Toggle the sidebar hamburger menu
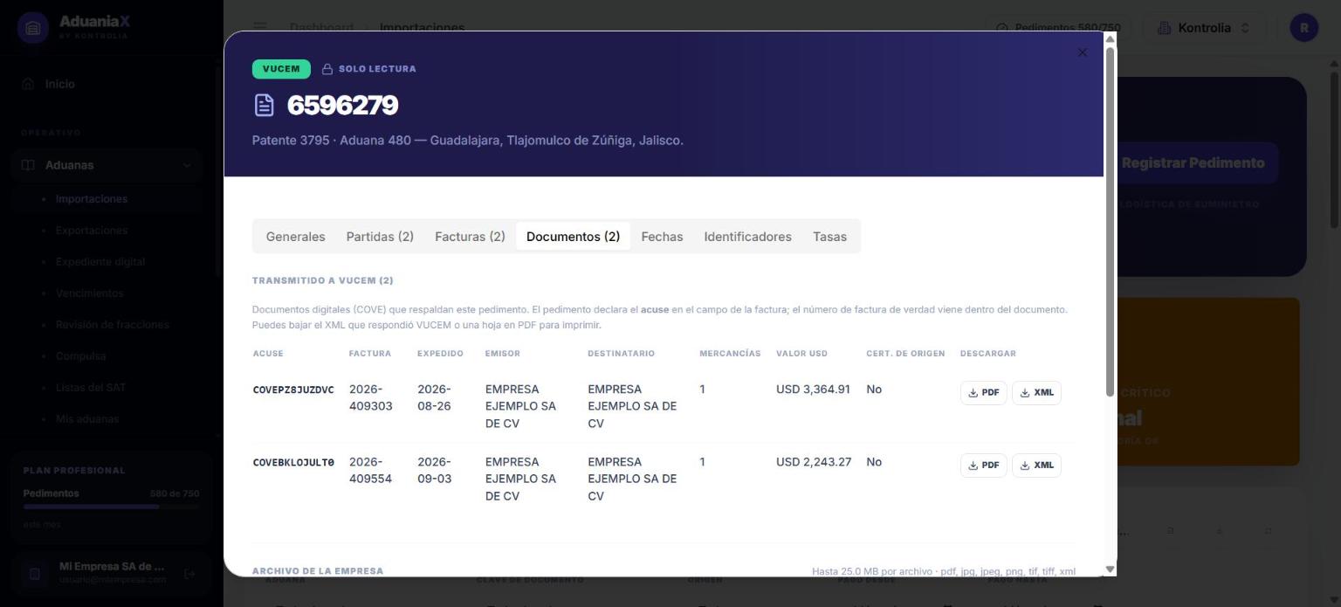This screenshot has width=1341, height=607. point(260,28)
